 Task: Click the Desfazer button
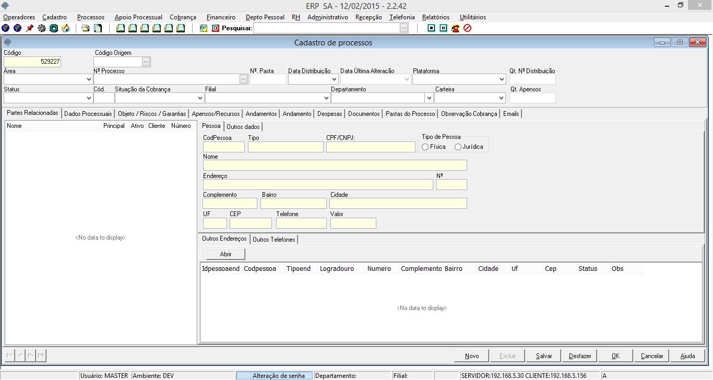pyautogui.click(x=580, y=356)
